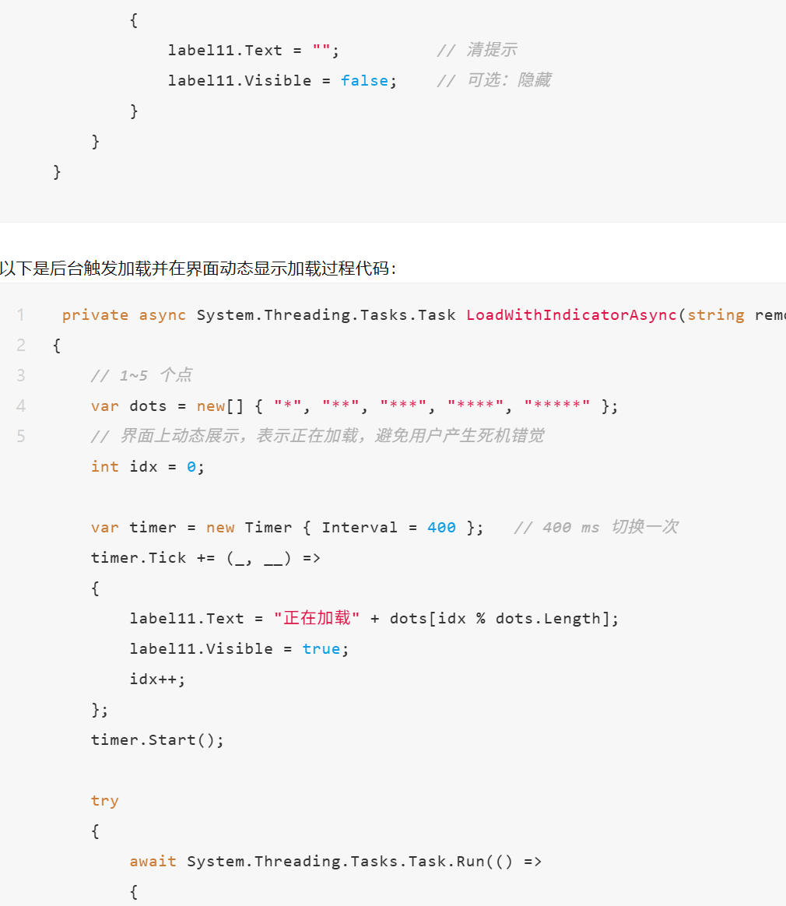
Task: Click the idx++; statement
Action: click(157, 679)
